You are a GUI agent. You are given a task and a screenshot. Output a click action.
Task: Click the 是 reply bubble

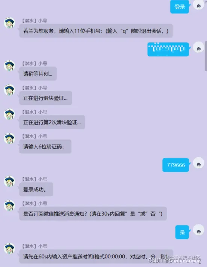[x=182, y=232]
